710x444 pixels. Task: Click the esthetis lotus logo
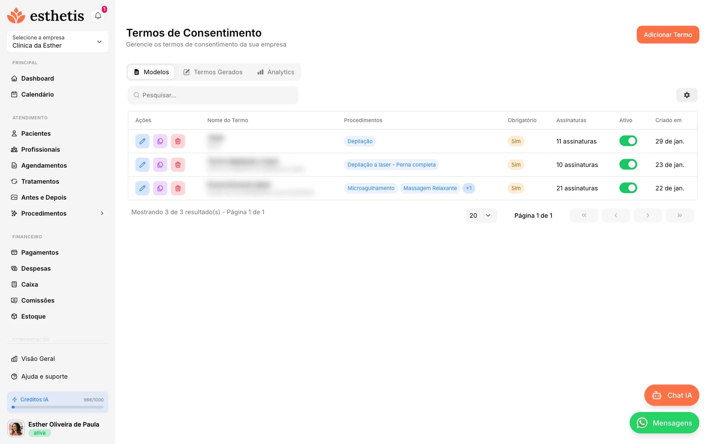click(x=16, y=16)
